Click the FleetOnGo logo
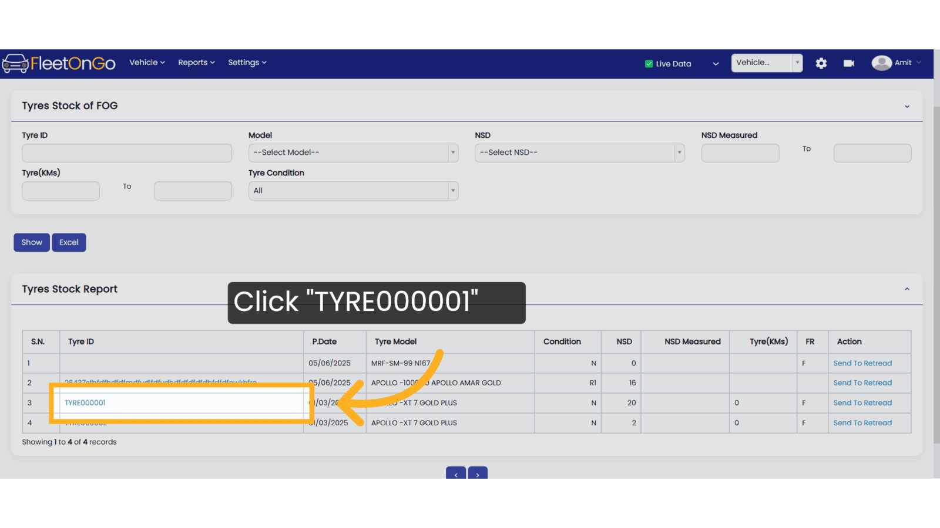Viewport: 940px width, 528px height. [59, 63]
